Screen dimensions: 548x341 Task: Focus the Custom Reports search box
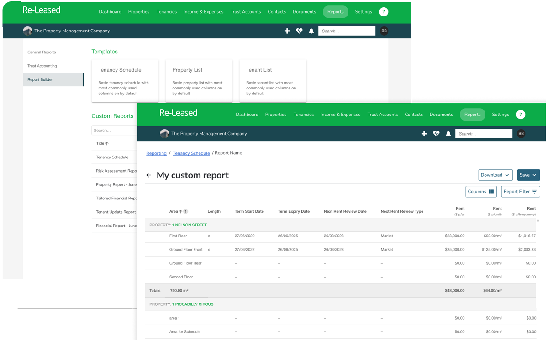pyautogui.click(x=114, y=131)
